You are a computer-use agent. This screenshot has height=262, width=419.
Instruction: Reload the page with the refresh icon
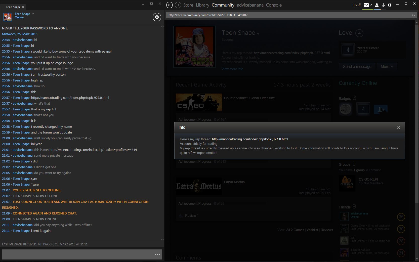(x=413, y=15)
